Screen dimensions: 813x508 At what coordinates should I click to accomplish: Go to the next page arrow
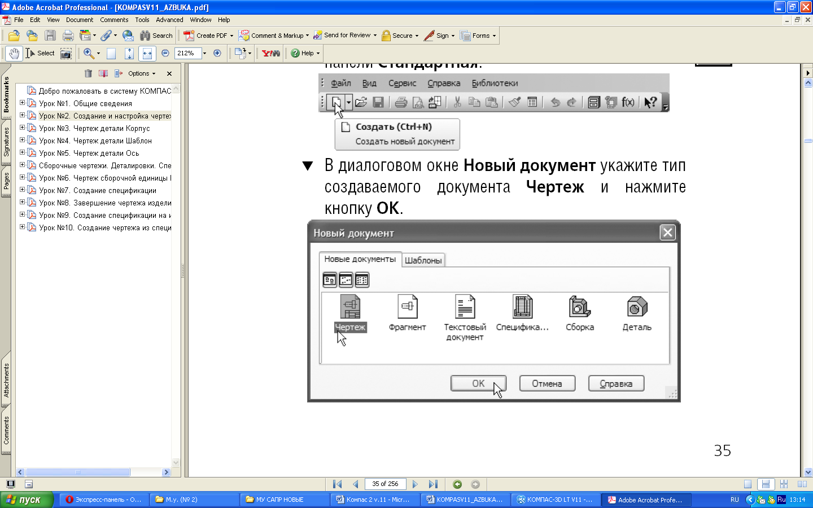pyautogui.click(x=415, y=484)
